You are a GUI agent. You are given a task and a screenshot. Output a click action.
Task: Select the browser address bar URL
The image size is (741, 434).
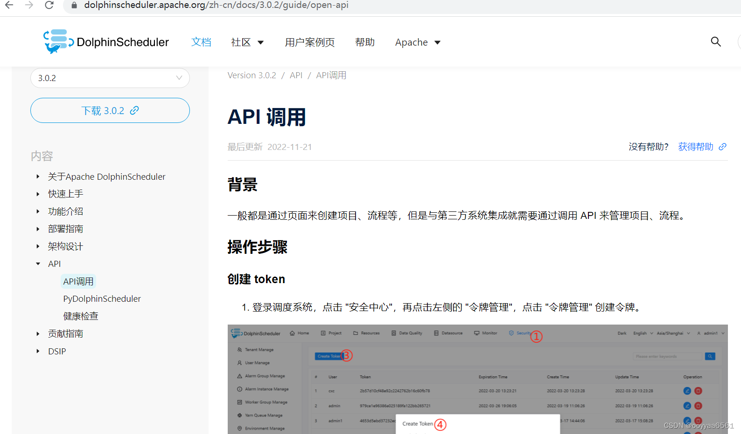(216, 5)
